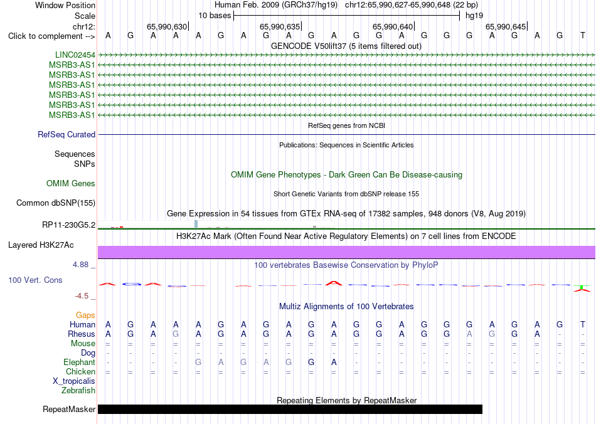596x424 pixels.
Task: Click the 'chr12:' position label
Action: point(84,26)
